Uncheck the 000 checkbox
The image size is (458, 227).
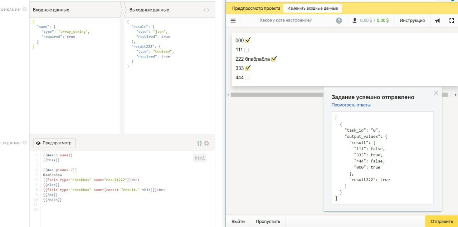[x=248, y=40]
